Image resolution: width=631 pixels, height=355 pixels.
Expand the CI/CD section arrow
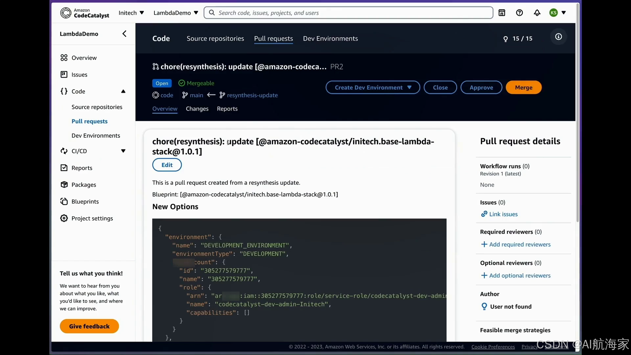[123, 151]
